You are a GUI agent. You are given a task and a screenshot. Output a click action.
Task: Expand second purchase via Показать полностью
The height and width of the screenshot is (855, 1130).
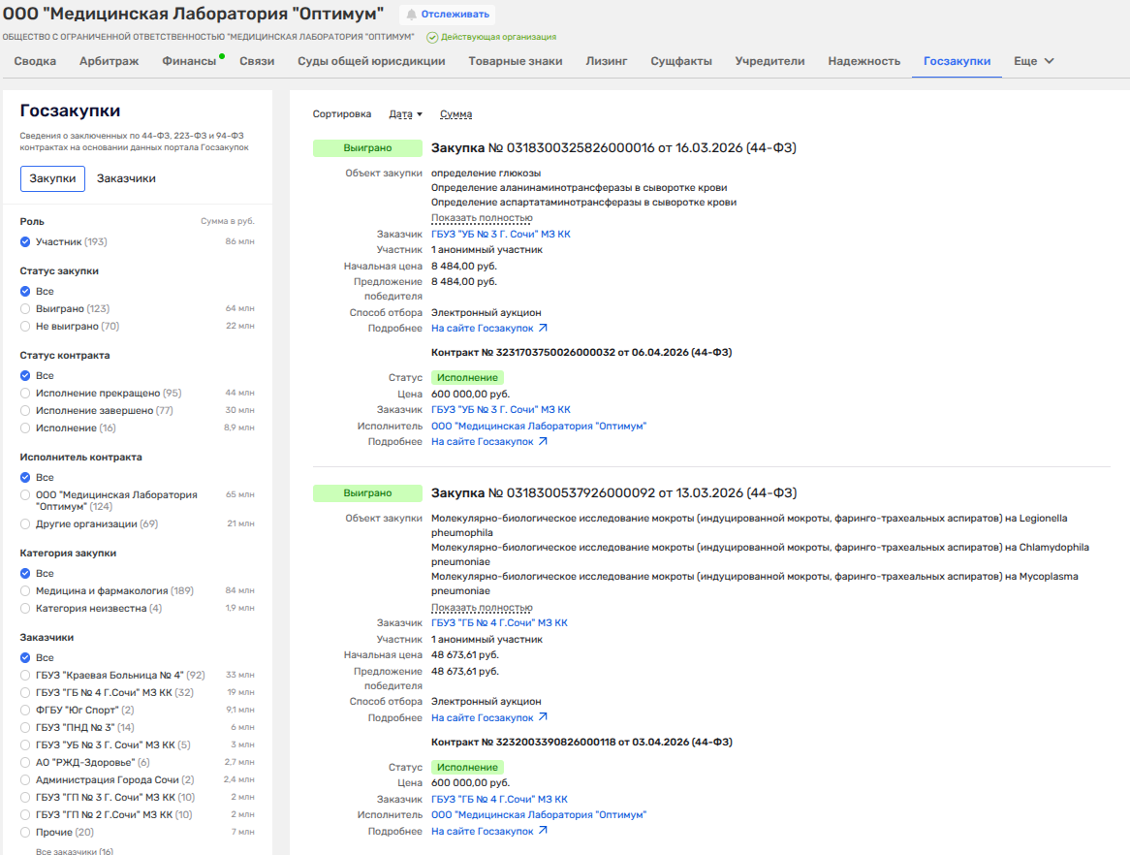pyautogui.click(x=482, y=608)
